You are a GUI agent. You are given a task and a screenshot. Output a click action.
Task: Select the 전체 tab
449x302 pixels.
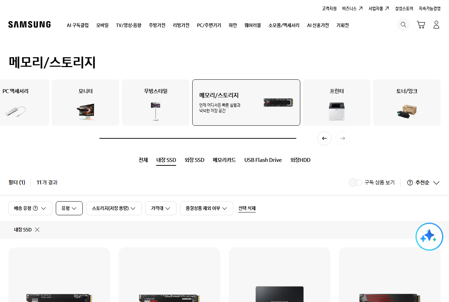click(x=143, y=160)
